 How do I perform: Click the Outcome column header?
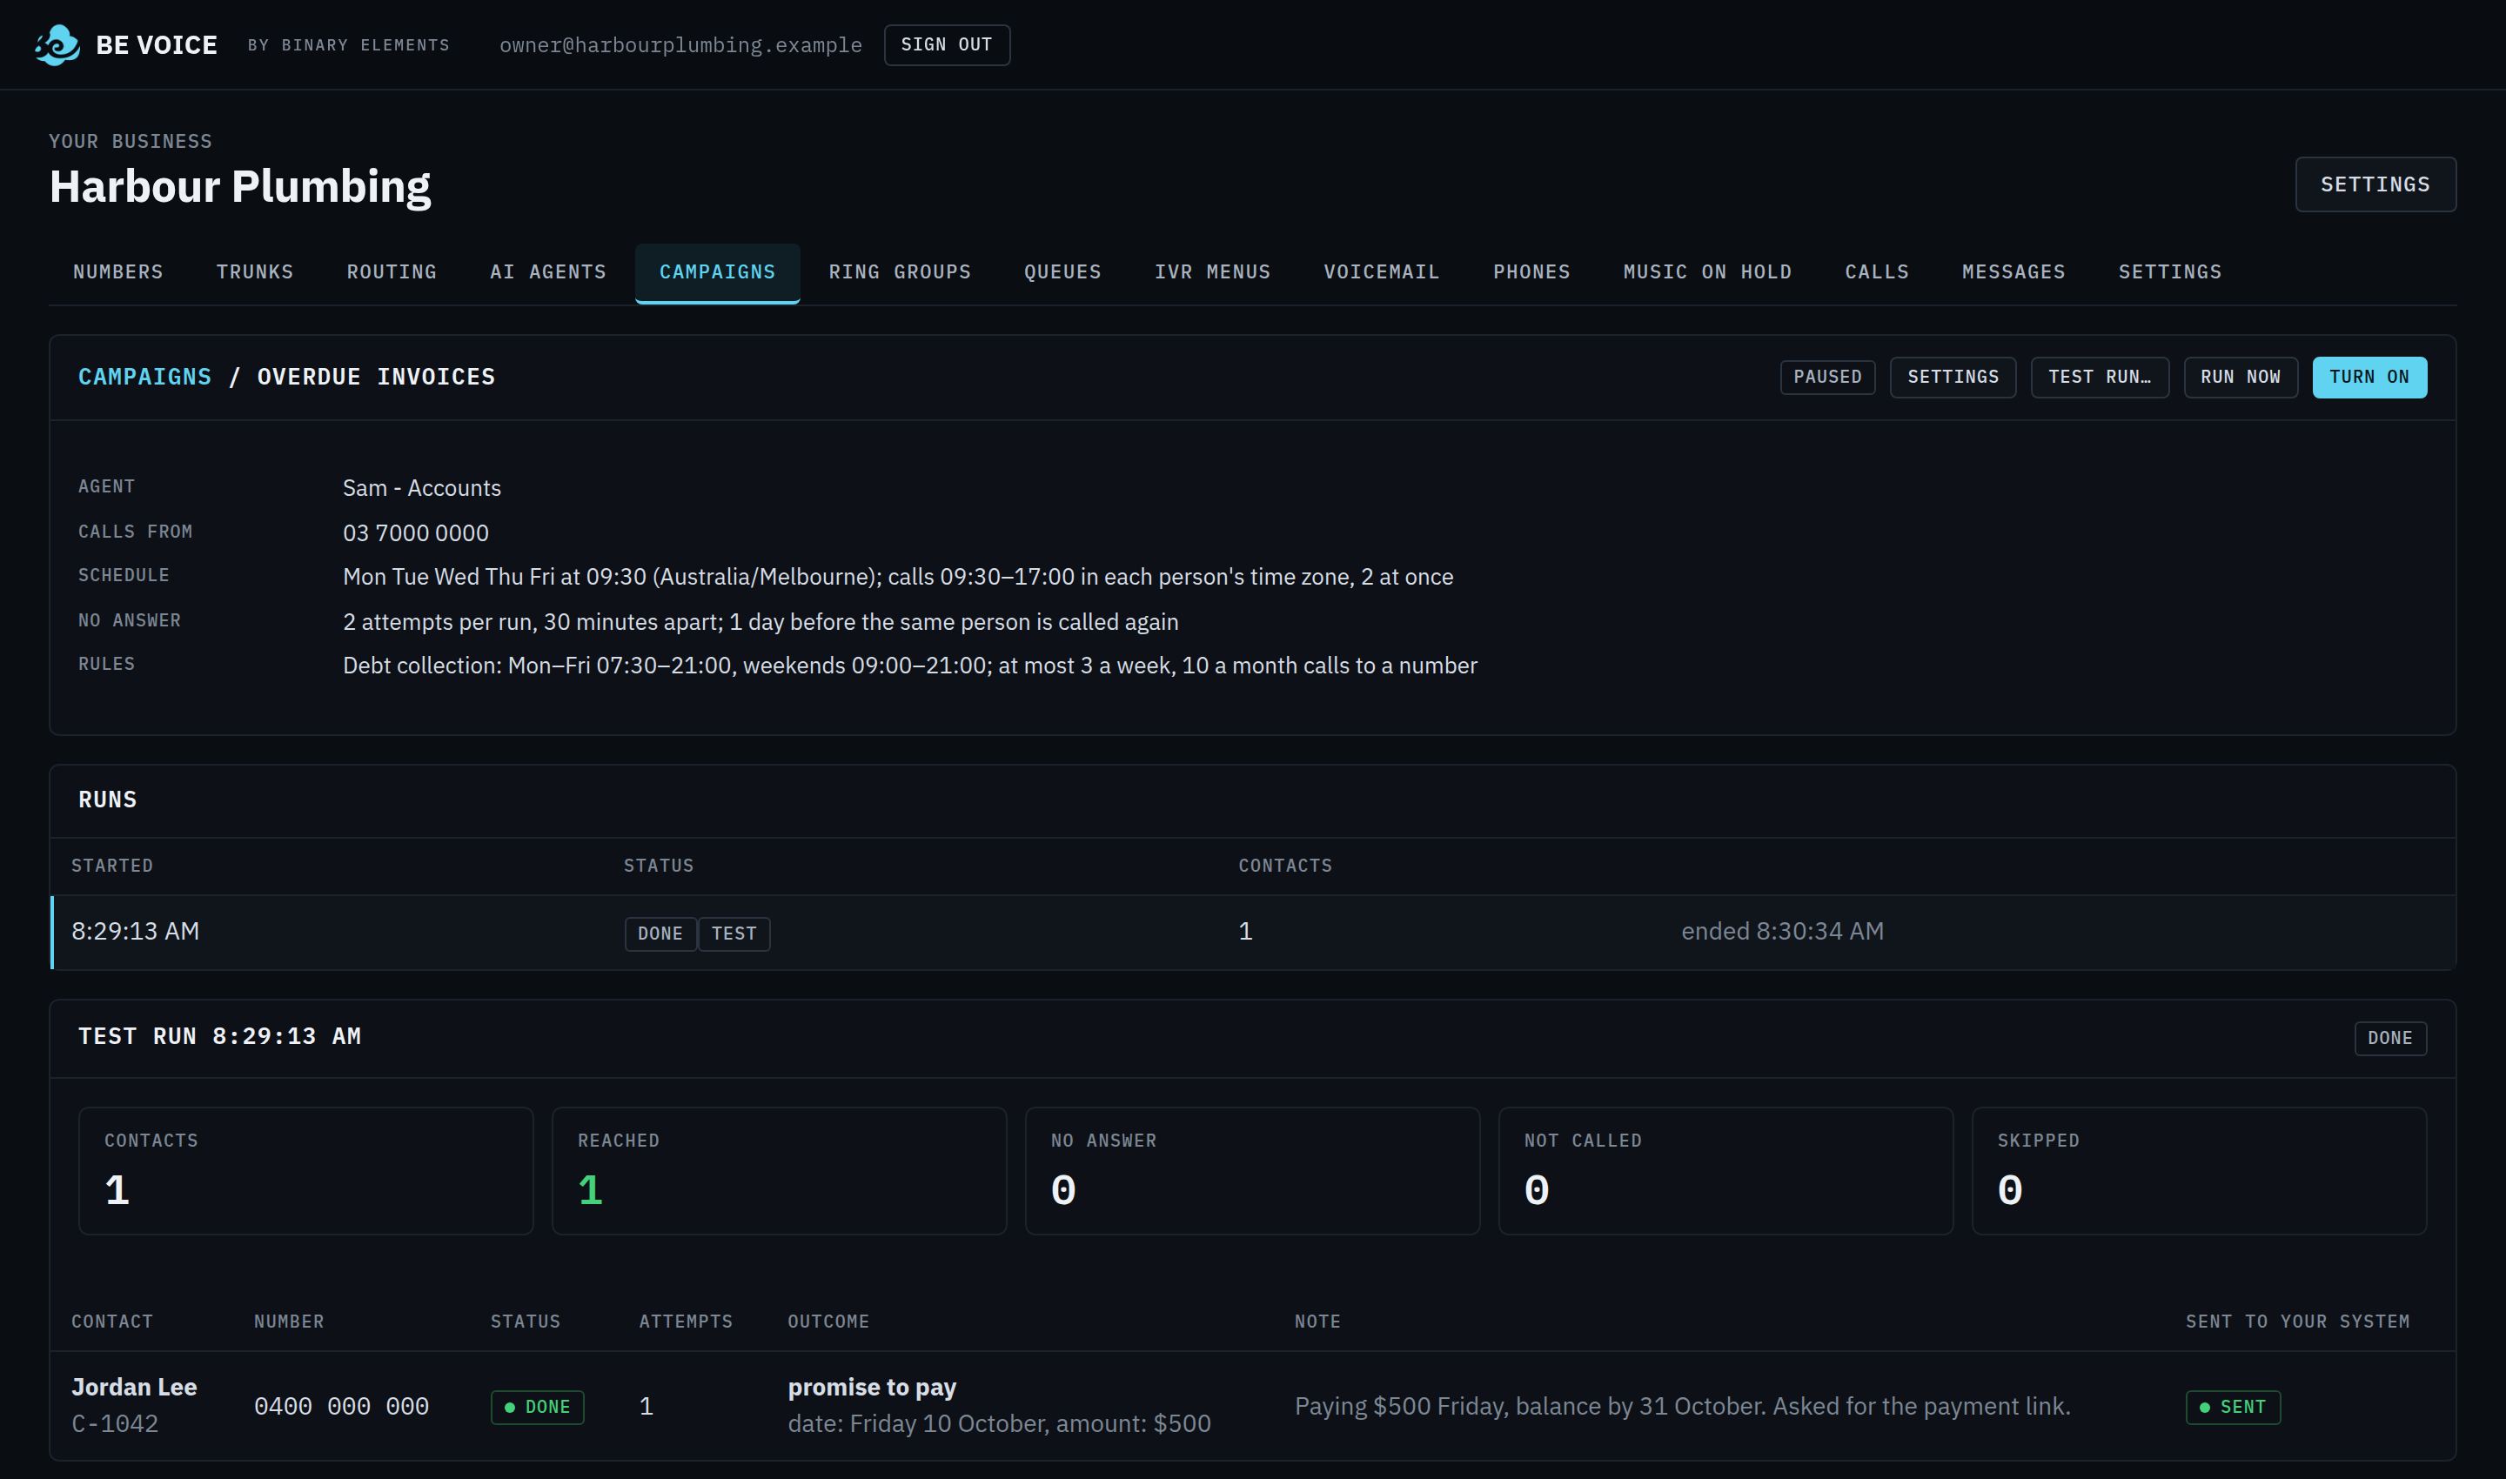[x=828, y=1322]
